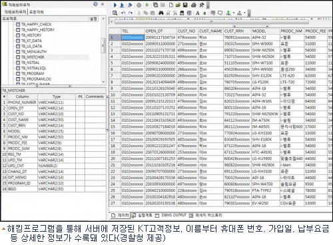
Task: Open Find with the first binoculars icon
Action: [161, 13]
